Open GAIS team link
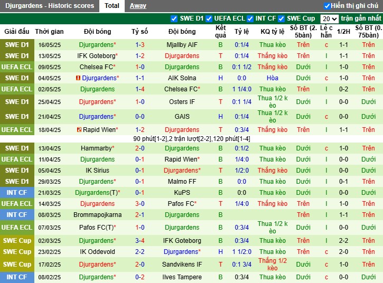Image resolution: width=383 pixels, height=283 pixels. coord(182,117)
